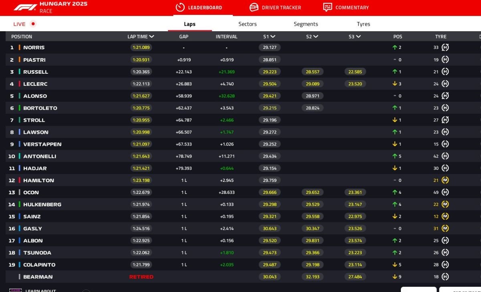Select Verstappen's driver name
The width and height of the screenshot is (481, 292).
tap(42, 144)
